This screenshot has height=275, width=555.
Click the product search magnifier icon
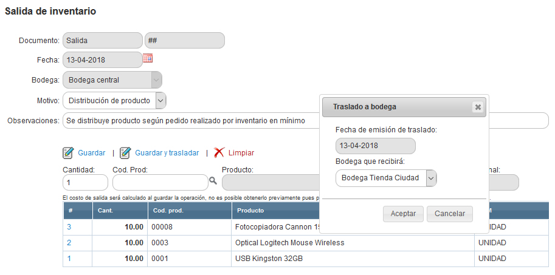[213, 180]
